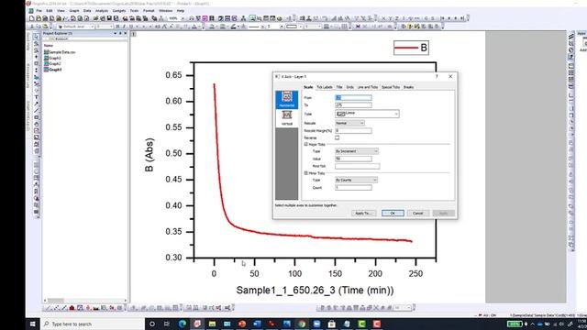Click the To input field showing 275
This screenshot has height=330, width=587.
353,105
